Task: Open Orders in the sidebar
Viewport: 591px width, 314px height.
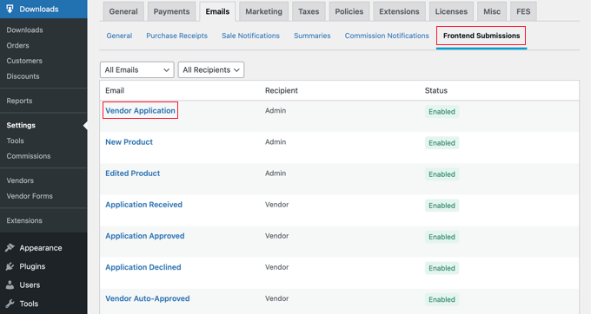Action: tap(17, 45)
